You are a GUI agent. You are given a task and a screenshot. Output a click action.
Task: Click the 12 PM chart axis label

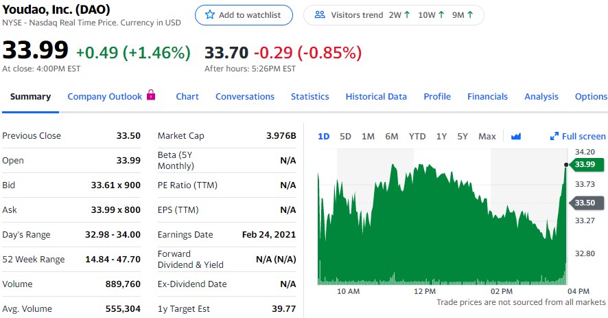425,291
